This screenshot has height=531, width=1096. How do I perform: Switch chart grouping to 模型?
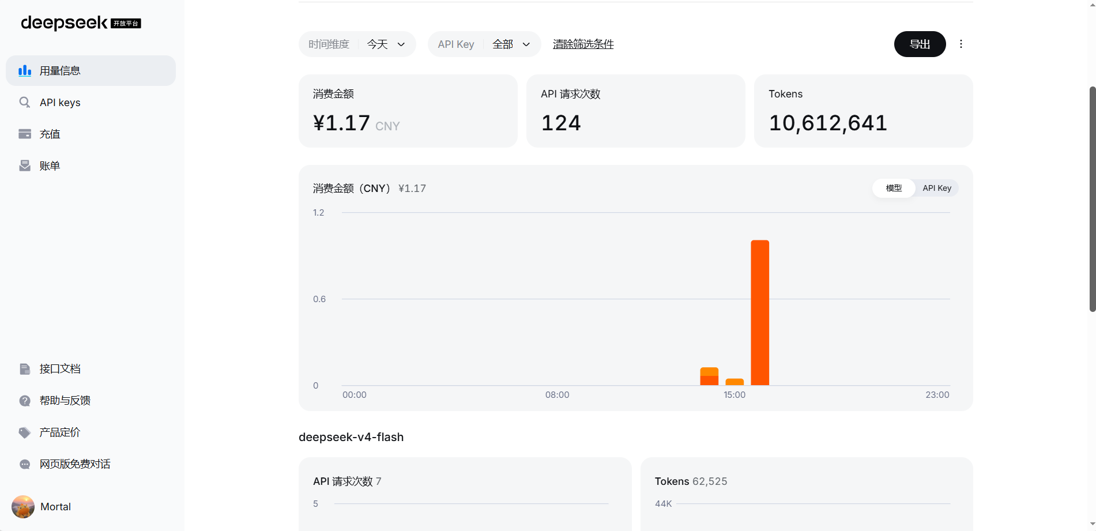(x=894, y=188)
